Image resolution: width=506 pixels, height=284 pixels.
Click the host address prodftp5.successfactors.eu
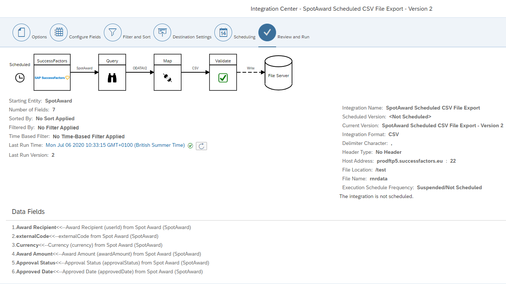tap(410, 161)
